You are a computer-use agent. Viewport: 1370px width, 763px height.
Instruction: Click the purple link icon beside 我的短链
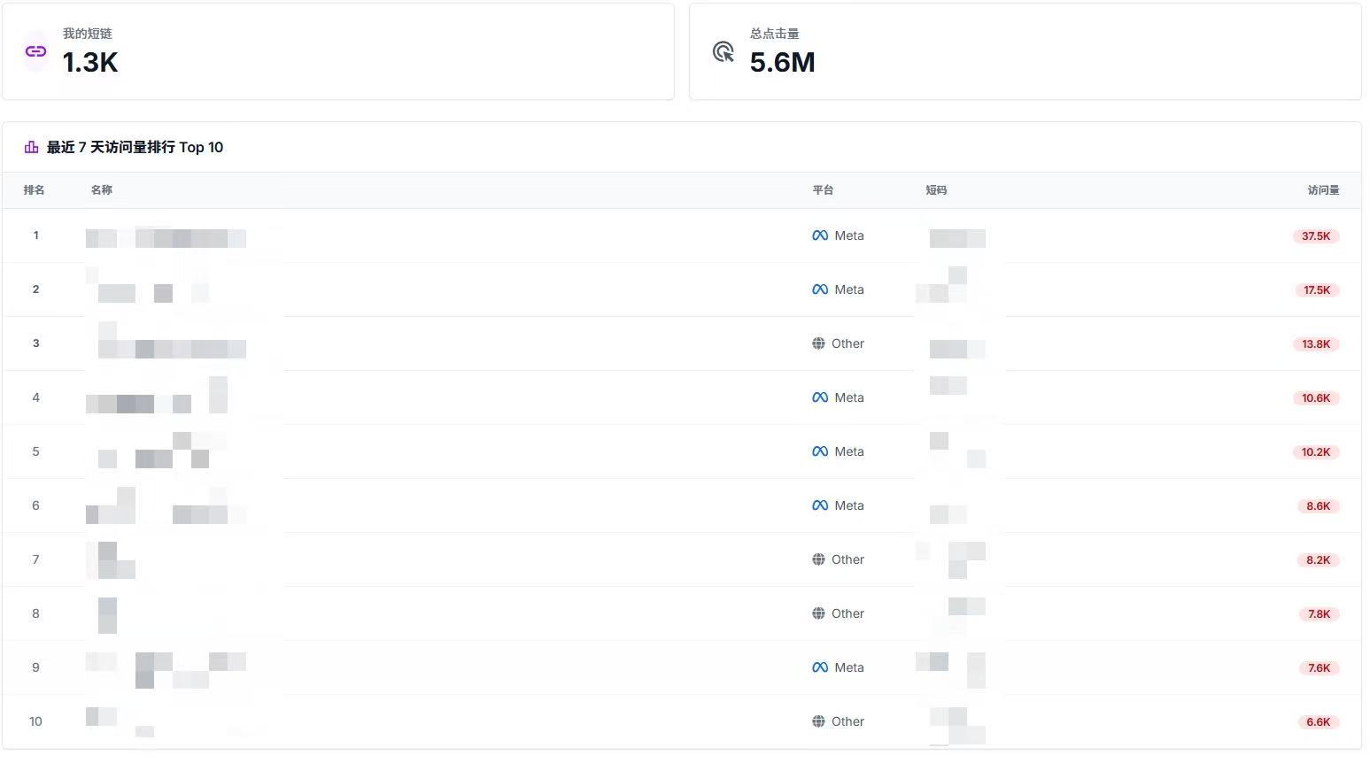tap(35, 51)
